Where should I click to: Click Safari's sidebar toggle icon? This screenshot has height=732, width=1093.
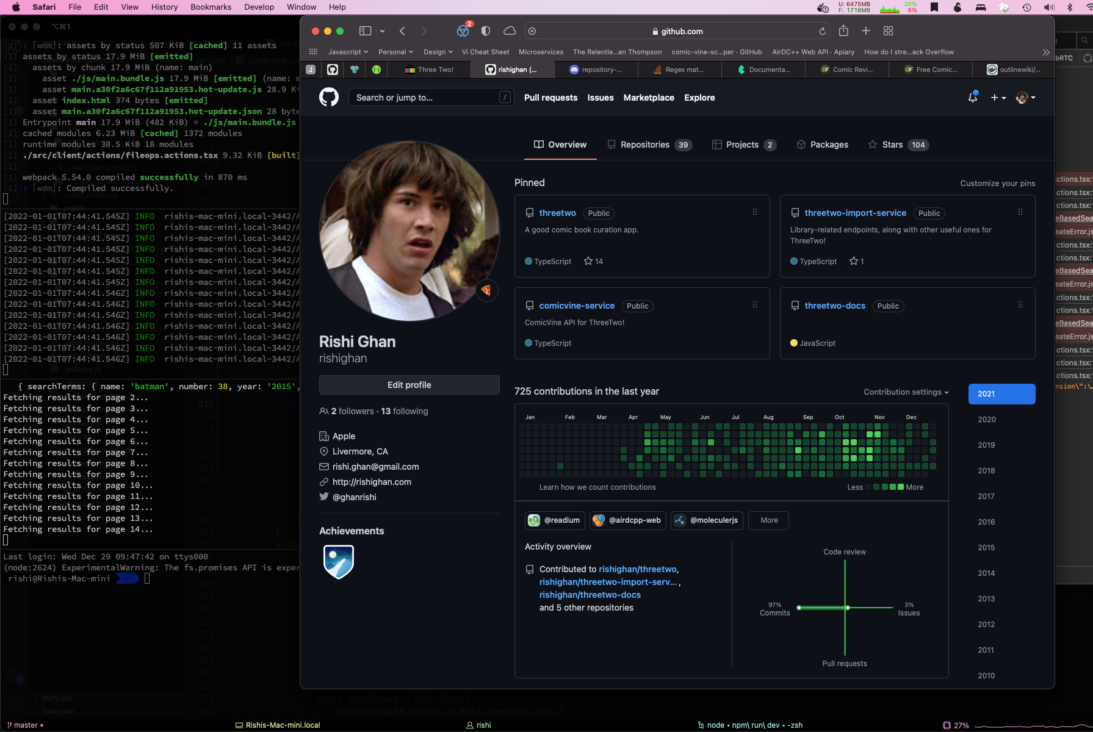click(x=365, y=31)
